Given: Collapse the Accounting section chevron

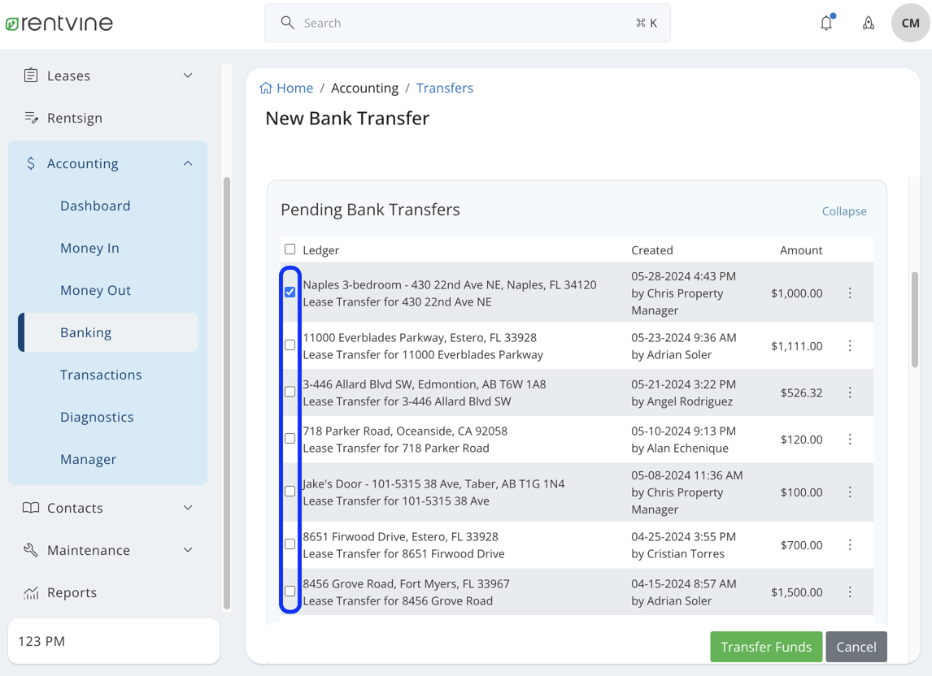Looking at the screenshot, I should (188, 162).
